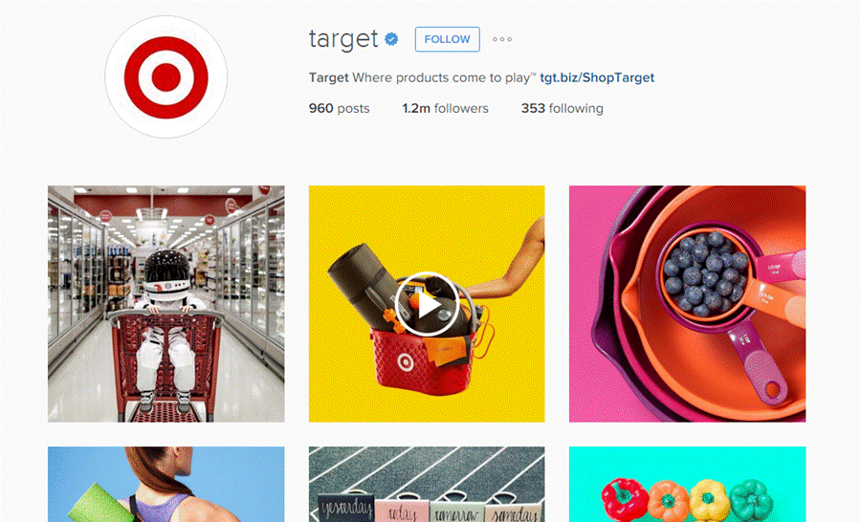View the 353 following list
Image resolution: width=861 pixels, height=522 pixels.
(562, 108)
